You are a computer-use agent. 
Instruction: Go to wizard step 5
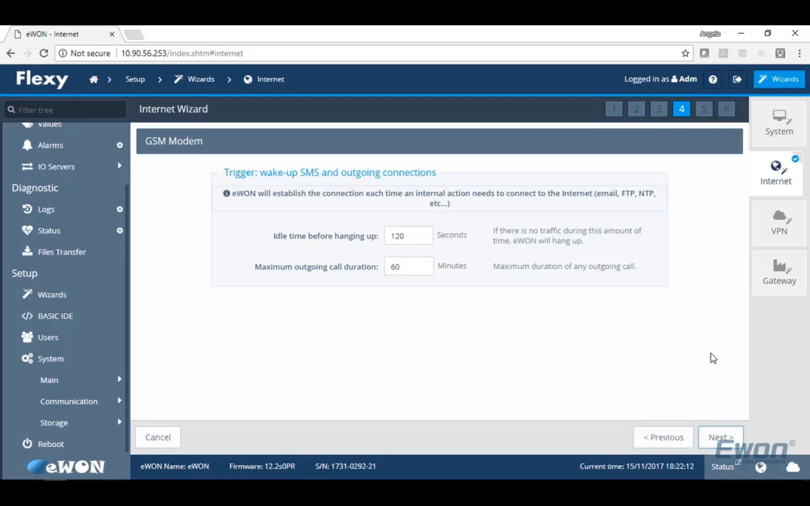[704, 109]
